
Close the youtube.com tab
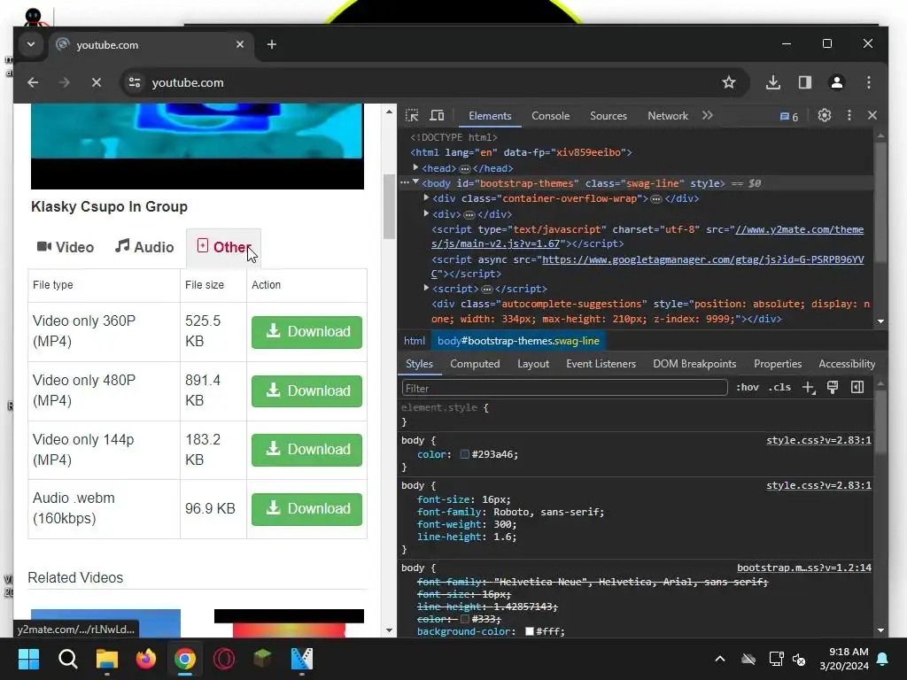tap(240, 44)
